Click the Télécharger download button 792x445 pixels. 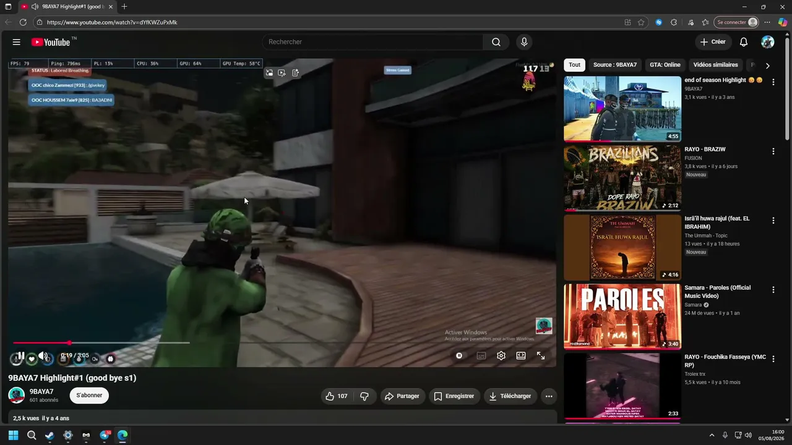tap(510, 396)
